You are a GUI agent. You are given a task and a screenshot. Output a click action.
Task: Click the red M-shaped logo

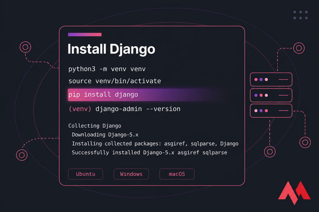pos(294,193)
